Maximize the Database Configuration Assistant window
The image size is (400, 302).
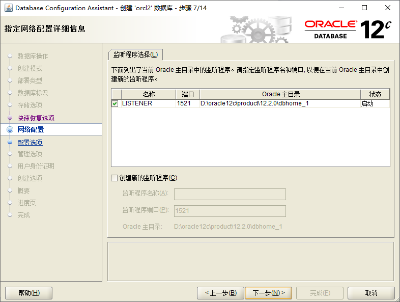(x=364, y=8)
